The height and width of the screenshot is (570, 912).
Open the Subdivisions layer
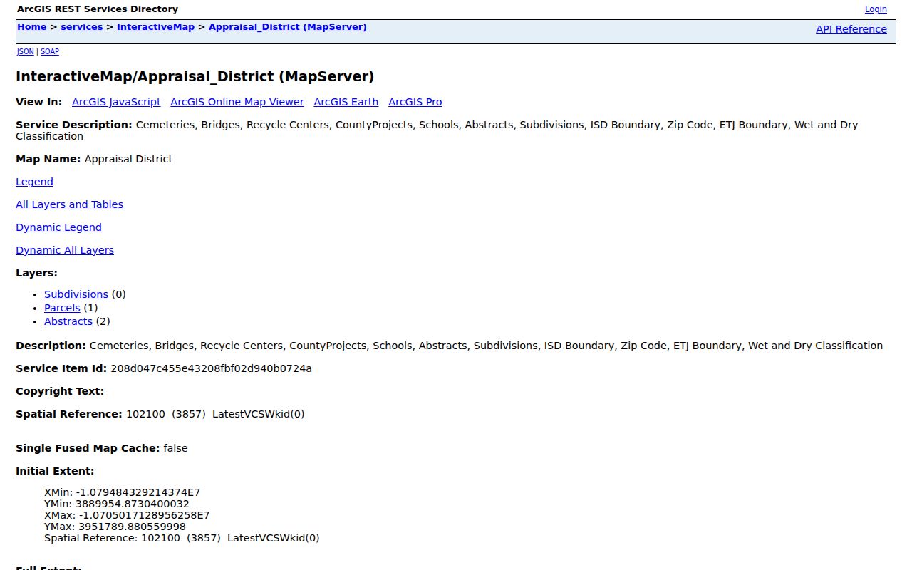(76, 294)
